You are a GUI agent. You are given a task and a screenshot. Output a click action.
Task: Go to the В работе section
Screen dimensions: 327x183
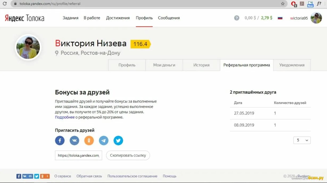92,18
